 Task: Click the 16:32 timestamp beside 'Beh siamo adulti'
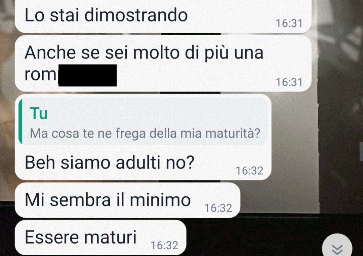[x=249, y=171]
